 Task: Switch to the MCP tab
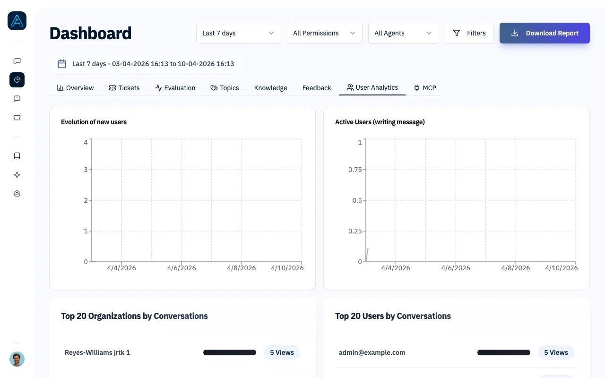[x=425, y=88]
